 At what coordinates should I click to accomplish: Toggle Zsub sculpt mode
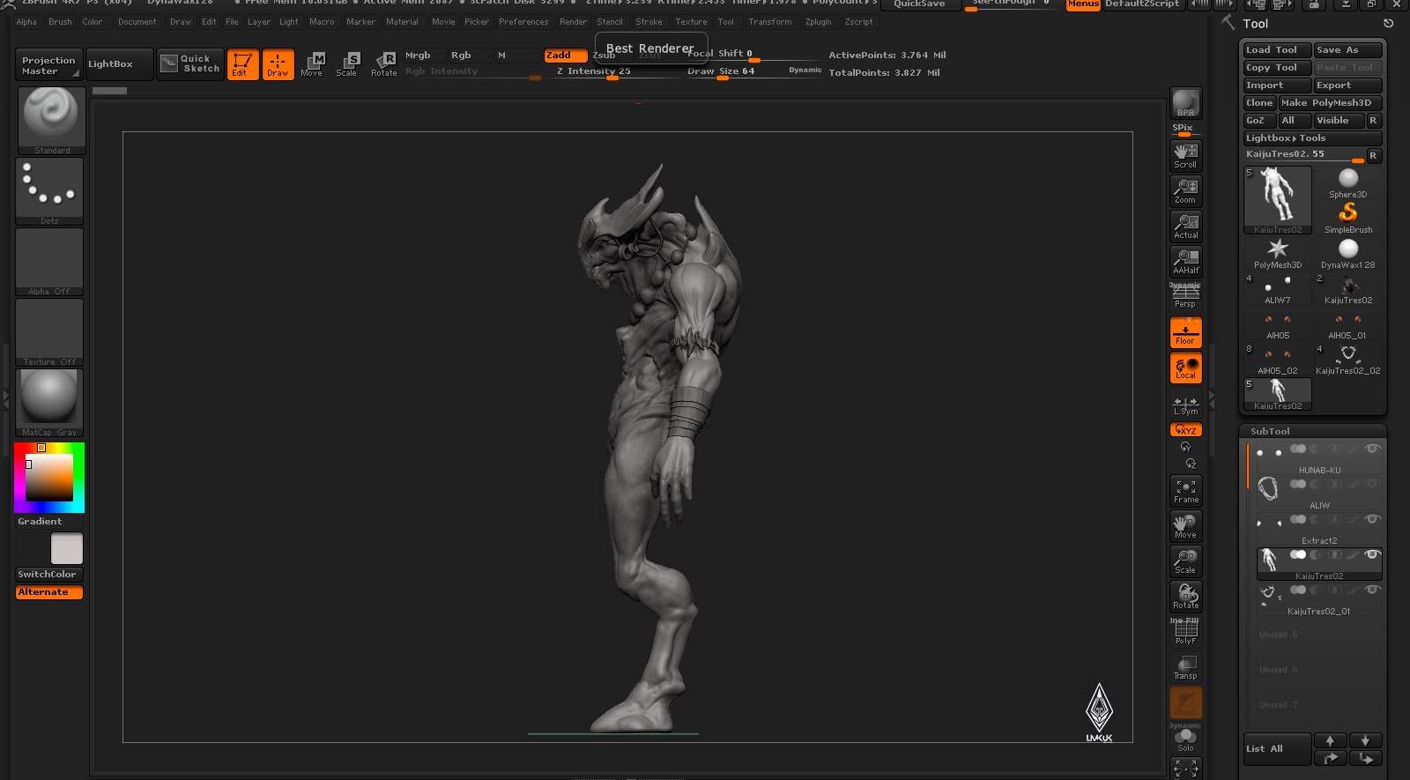point(604,56)
